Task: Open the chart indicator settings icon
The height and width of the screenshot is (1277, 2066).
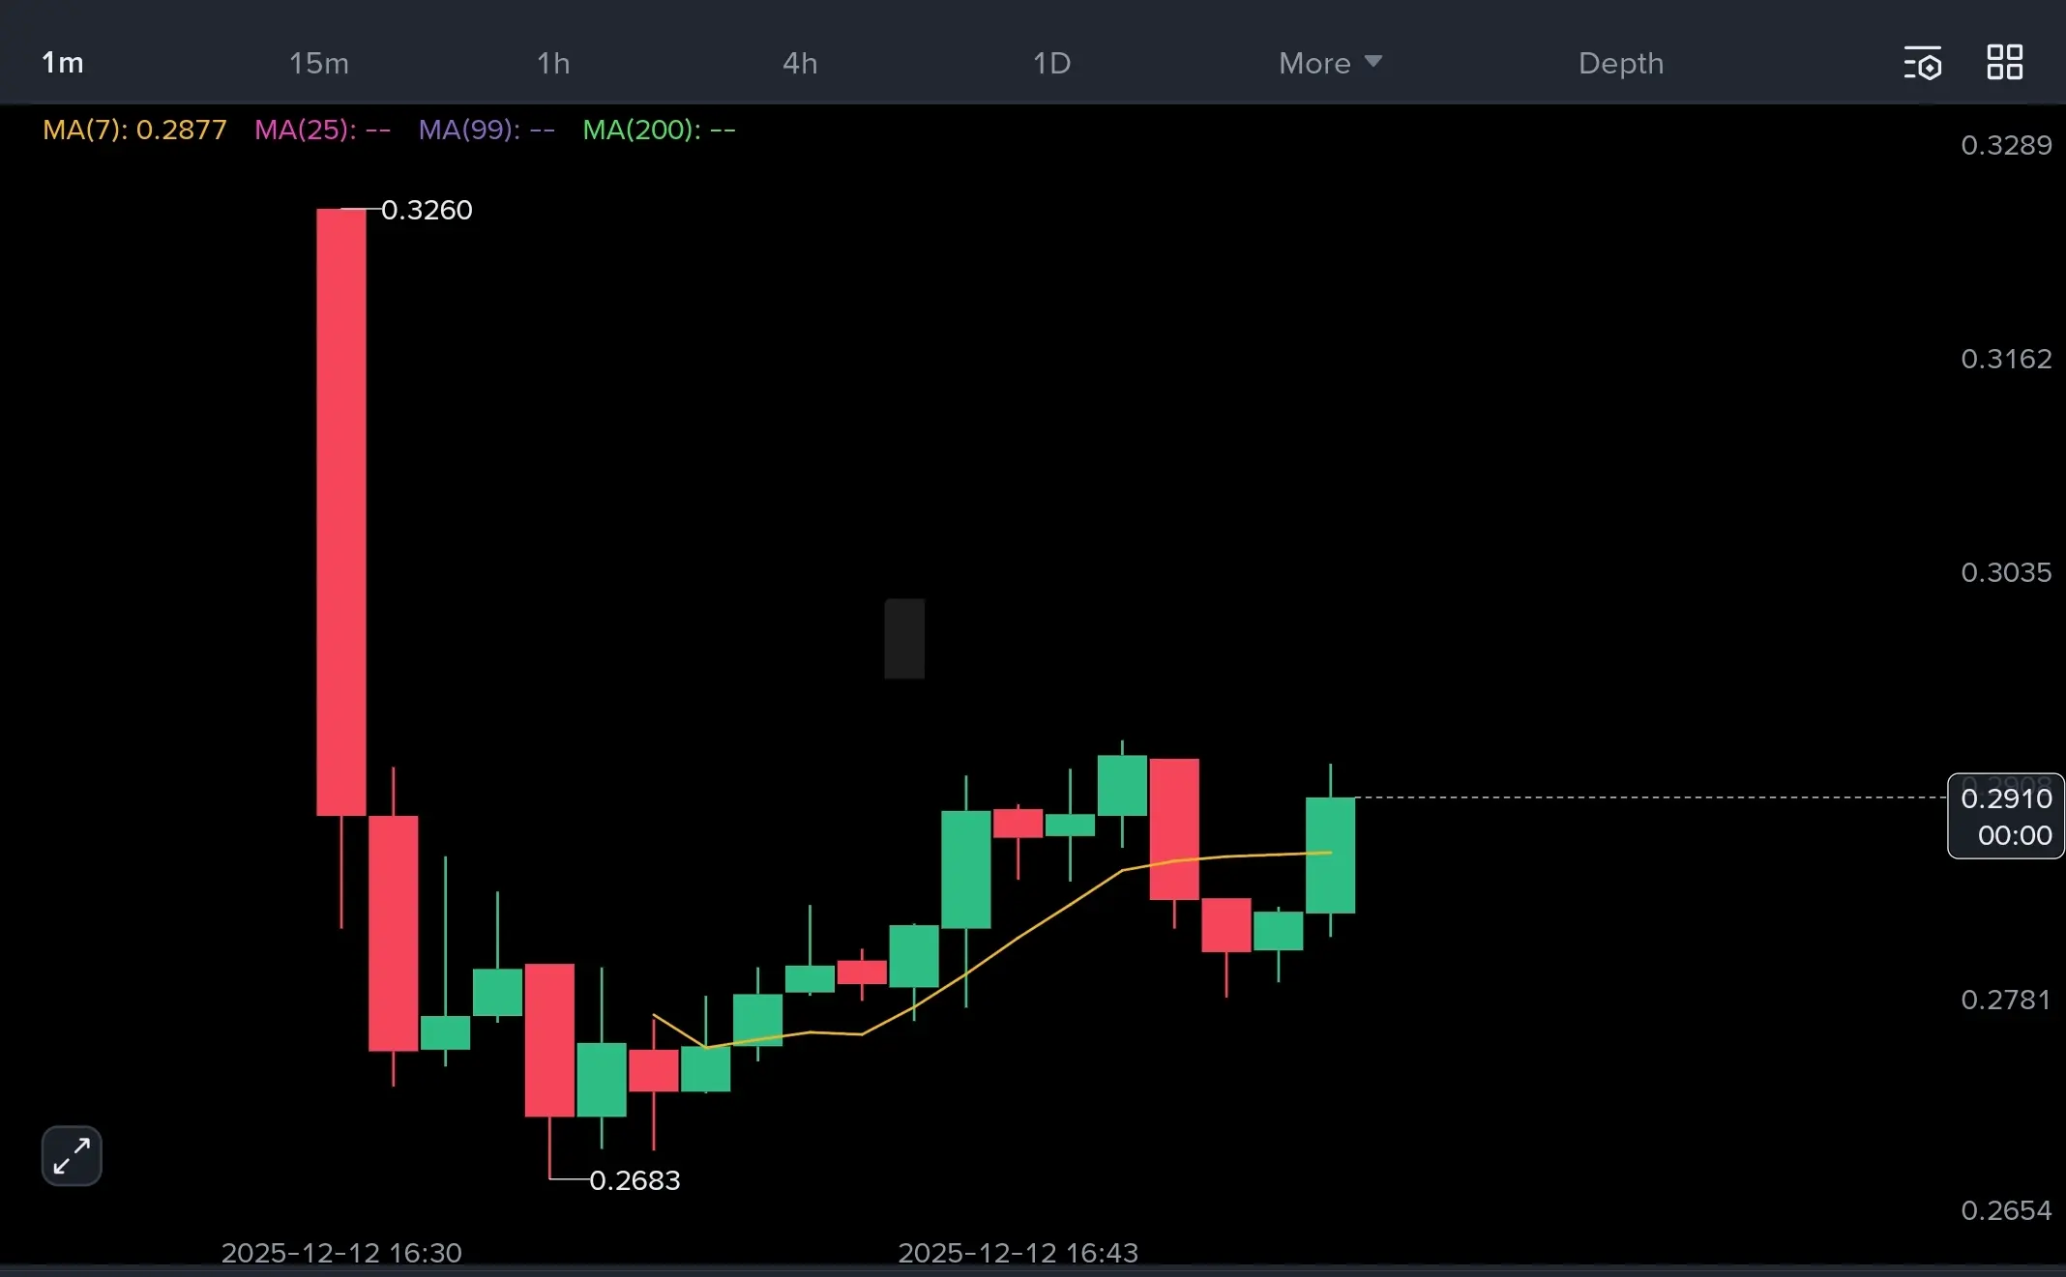Action: point(1922,63)
